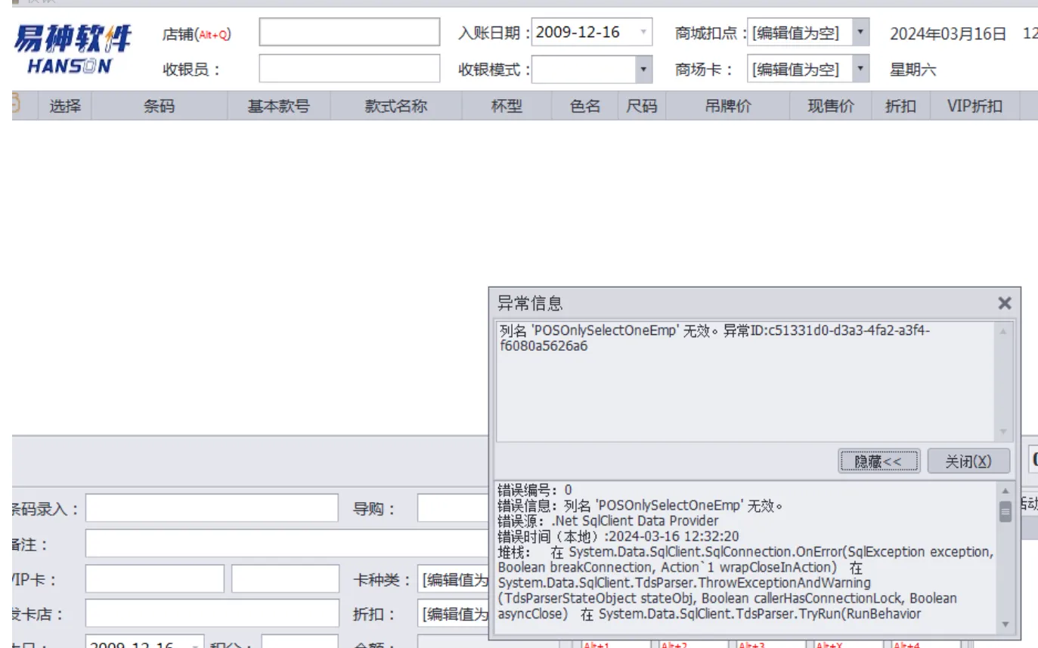Click into the 店铺 input field
Image resolution: width=1038 pixels, height=648 pixels.
point(349,33)
